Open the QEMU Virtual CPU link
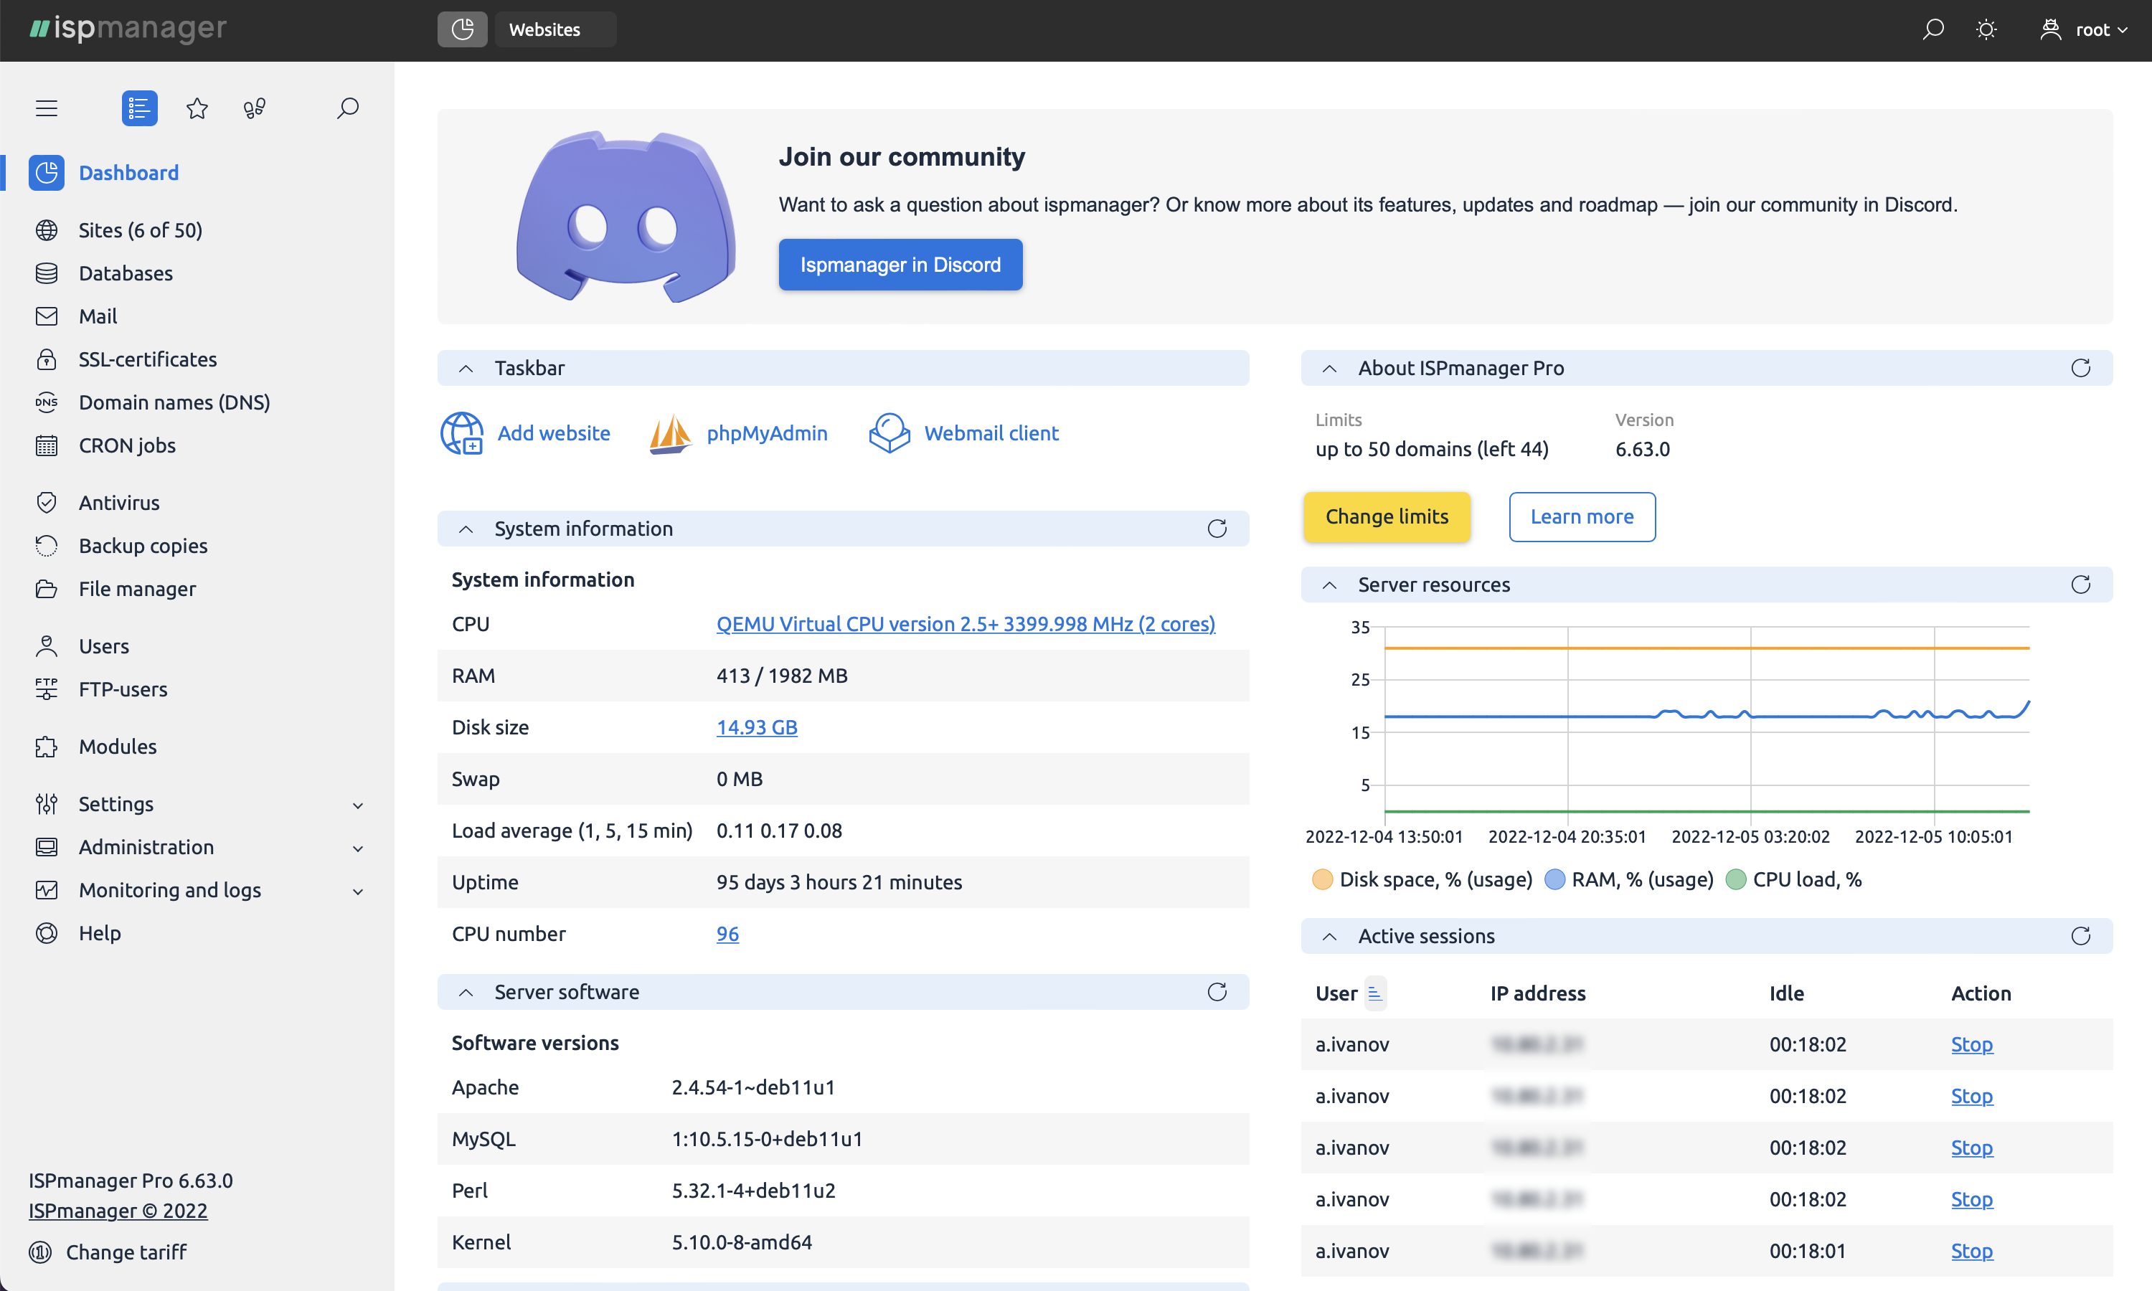 tap(966, 624)
